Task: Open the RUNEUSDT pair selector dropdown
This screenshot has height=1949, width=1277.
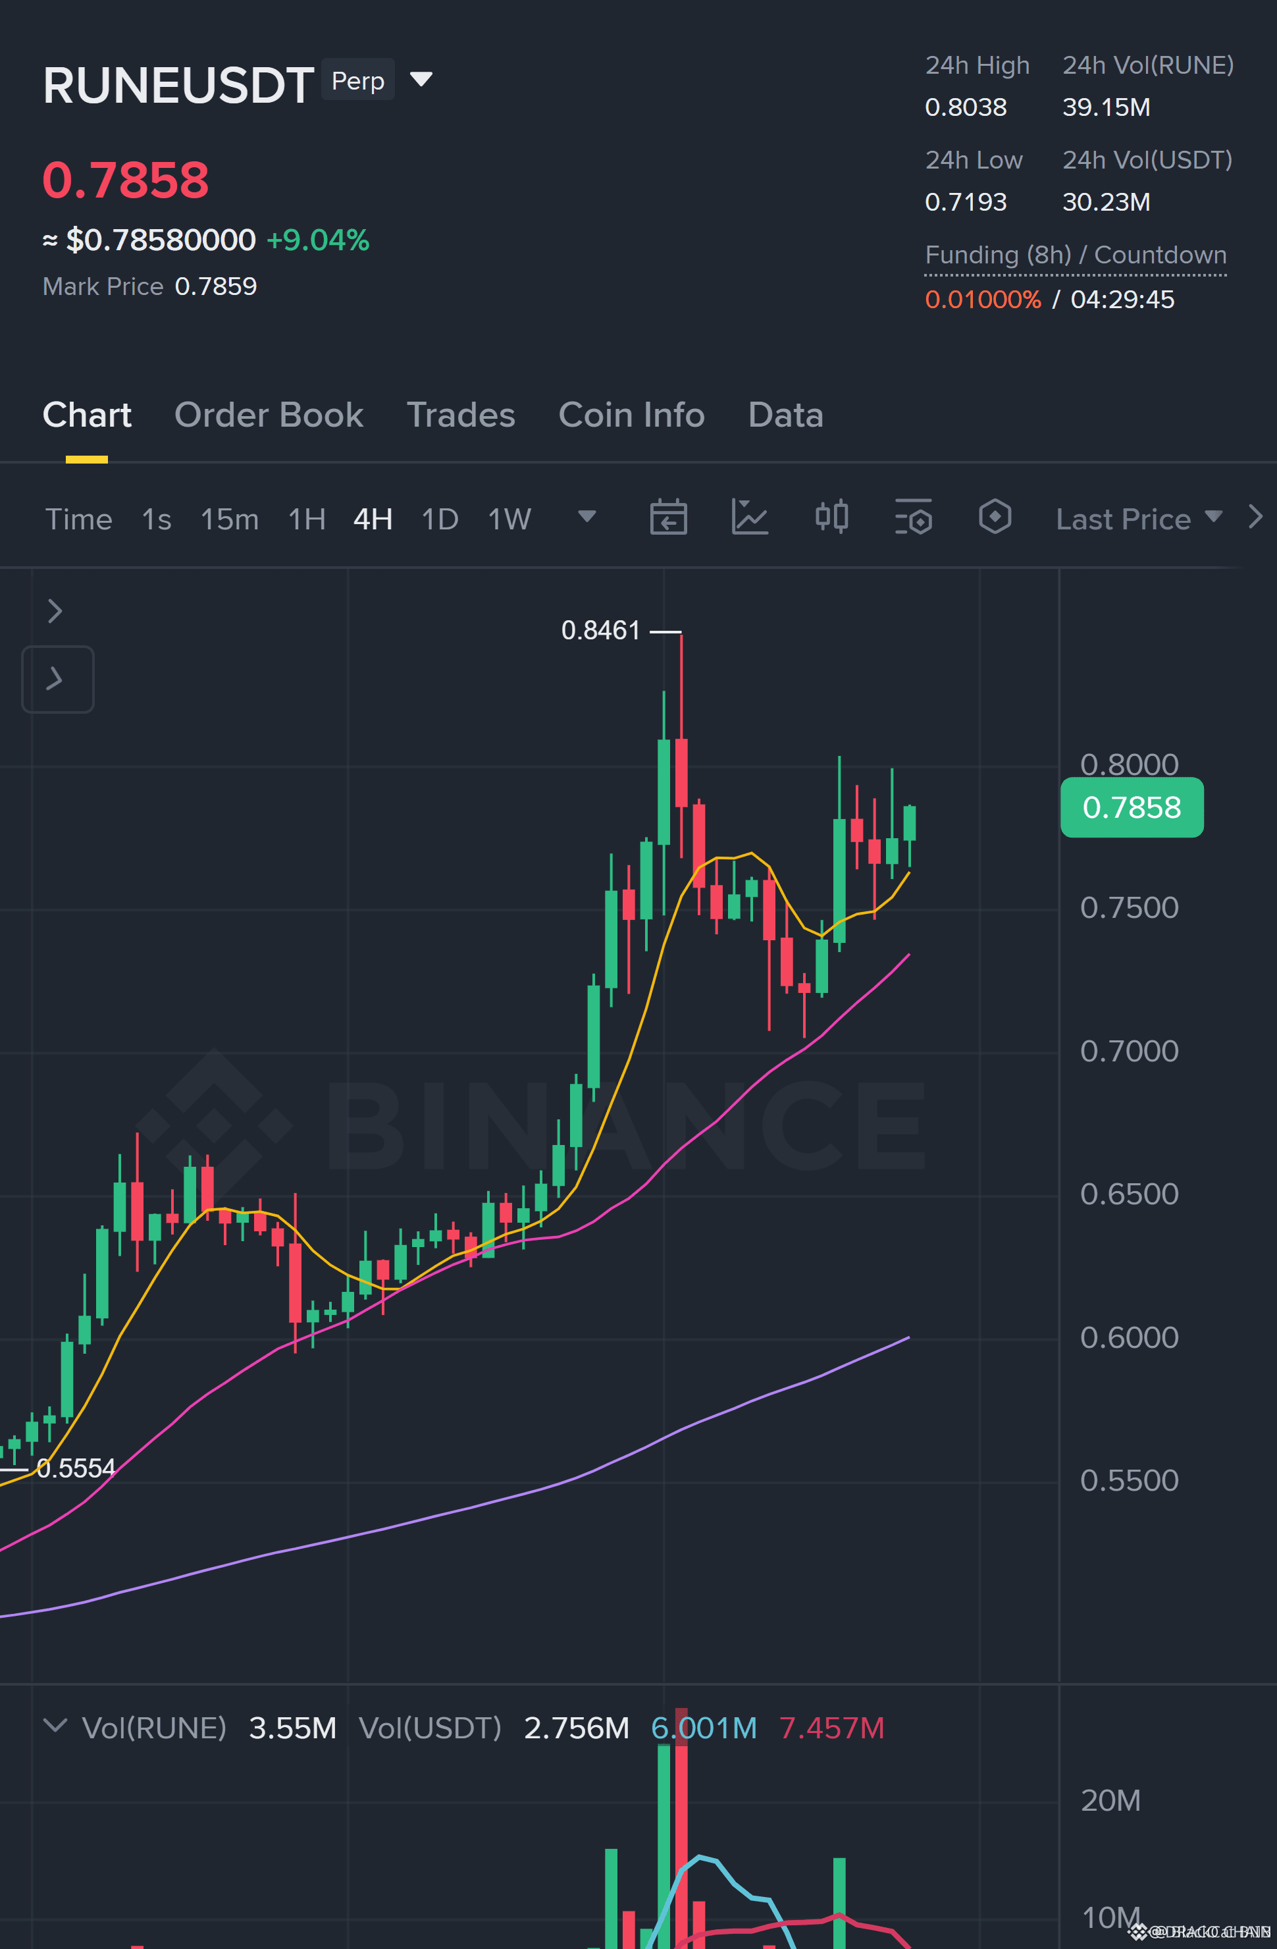Action: (x=421, y=80)
